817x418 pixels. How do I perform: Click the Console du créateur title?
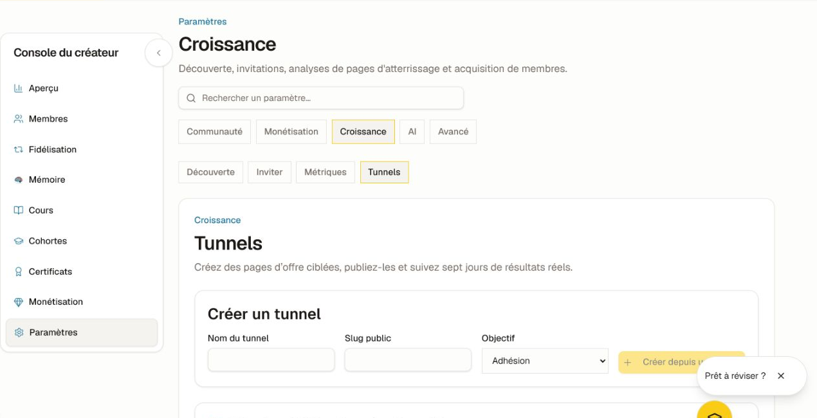66,53
